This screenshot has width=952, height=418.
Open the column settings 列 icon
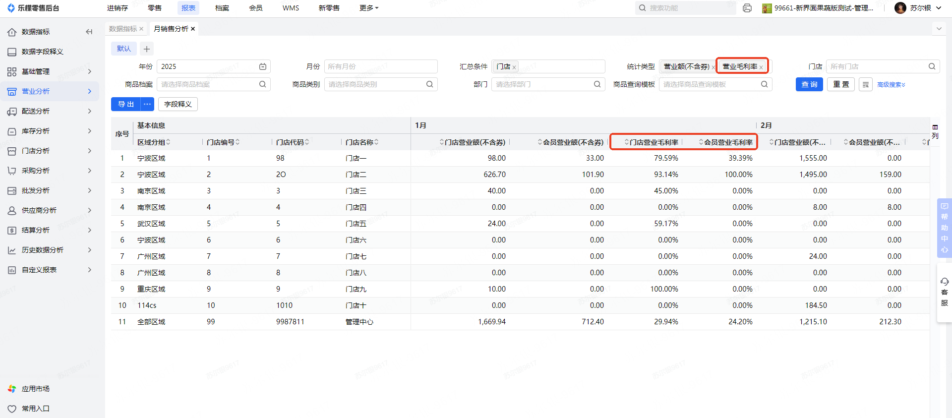[x=935, y=131]
